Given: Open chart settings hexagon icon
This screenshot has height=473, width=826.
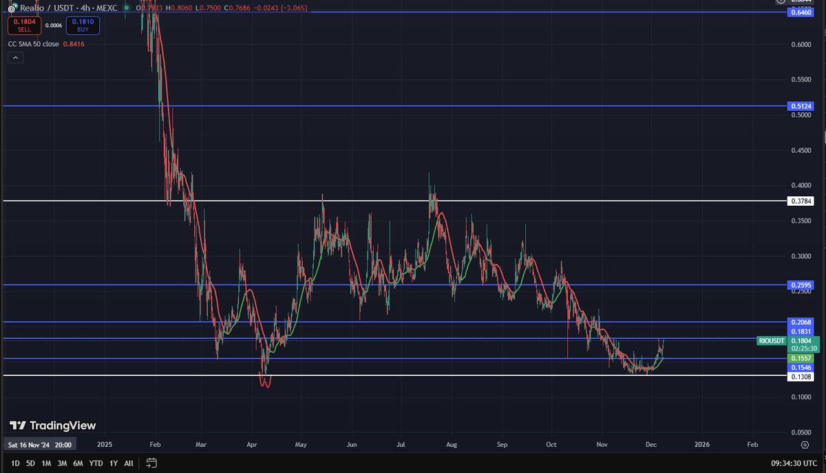Looking at the screenshot, I should [x=805, y=444].
